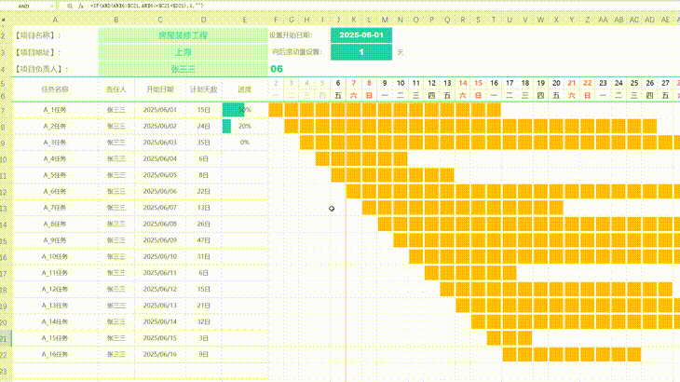Click date header 27 in the timeline
Viewport: 680px width, 382px height.
click(x=665, y=83)
